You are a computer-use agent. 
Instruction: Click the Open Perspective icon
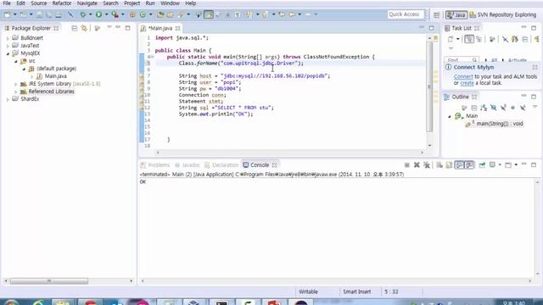click(x=437, y=15)
